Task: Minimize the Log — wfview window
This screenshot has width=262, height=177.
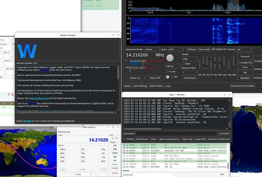Action: pyautogui.click(x=219, y=95)
